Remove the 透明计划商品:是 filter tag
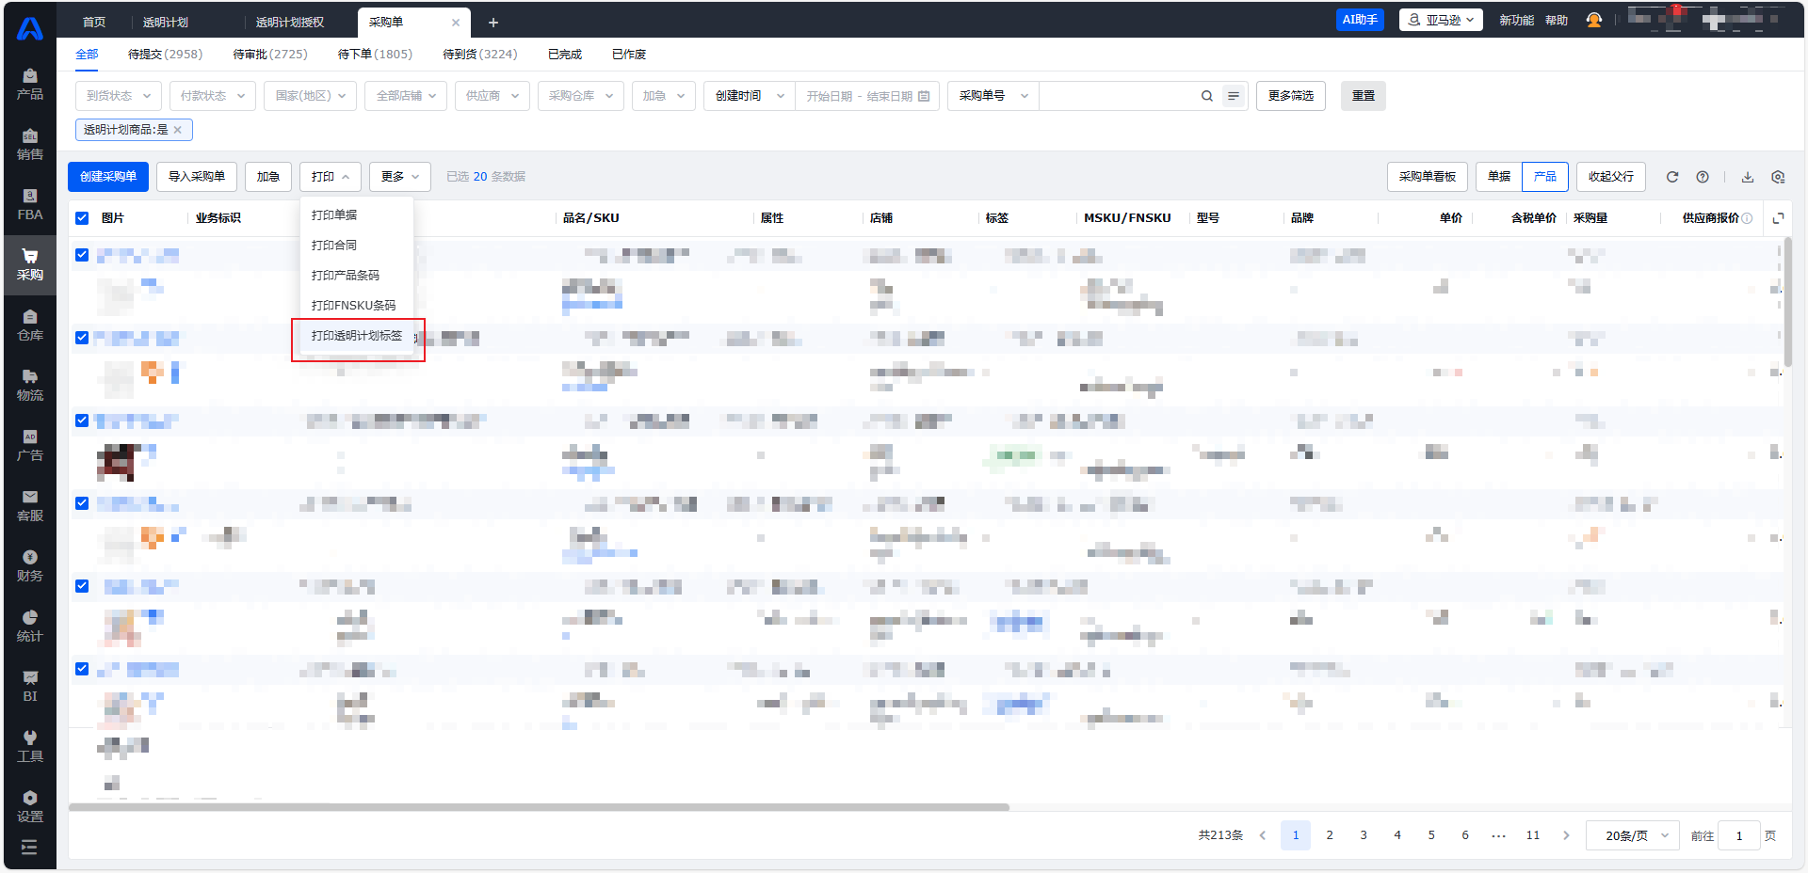 tap(178, 130)
